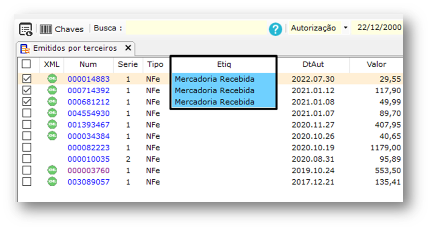Click XML icon for note 000014883

[52, 79]
